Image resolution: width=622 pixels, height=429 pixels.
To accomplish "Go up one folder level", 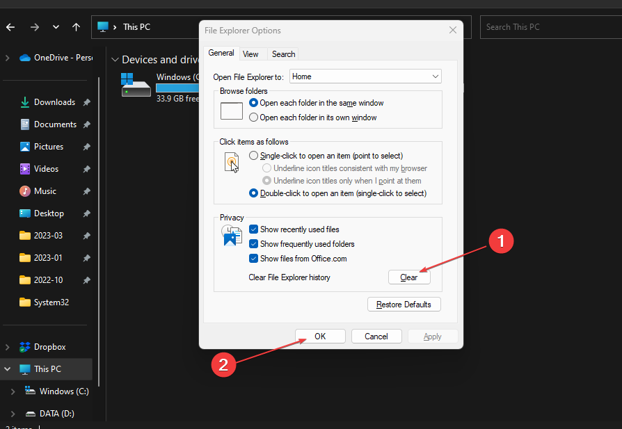I will tap(76, 27).
